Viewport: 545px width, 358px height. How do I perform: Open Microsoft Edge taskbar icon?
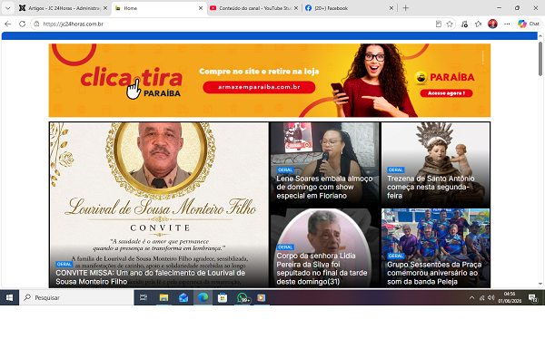[203, 297]
